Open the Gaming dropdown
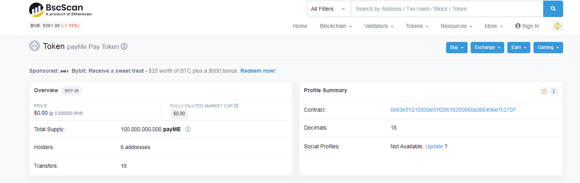The image size is (580, 183). pos(548,48)
